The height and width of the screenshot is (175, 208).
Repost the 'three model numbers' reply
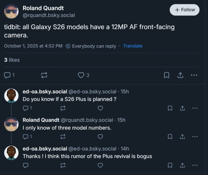[63, 136]
